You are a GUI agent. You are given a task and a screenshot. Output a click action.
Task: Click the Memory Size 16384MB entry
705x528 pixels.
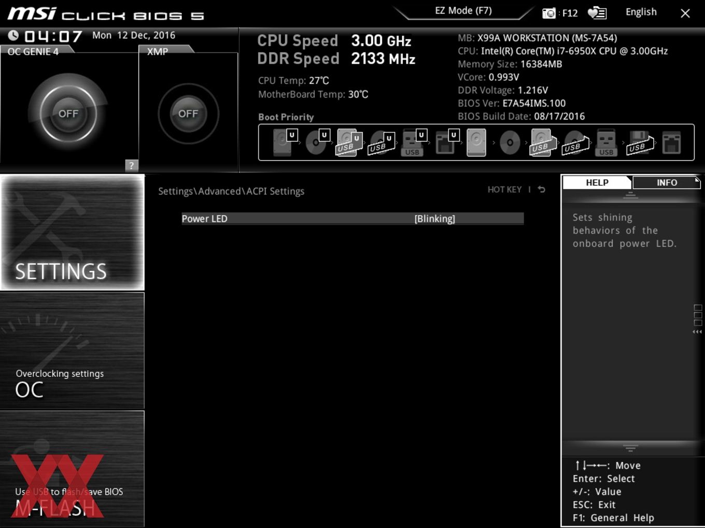click(510, 64)
